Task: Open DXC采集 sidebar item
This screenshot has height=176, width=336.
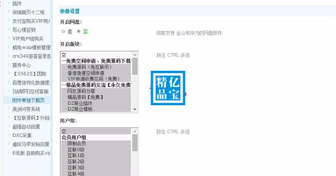Action: click(22, 136)
